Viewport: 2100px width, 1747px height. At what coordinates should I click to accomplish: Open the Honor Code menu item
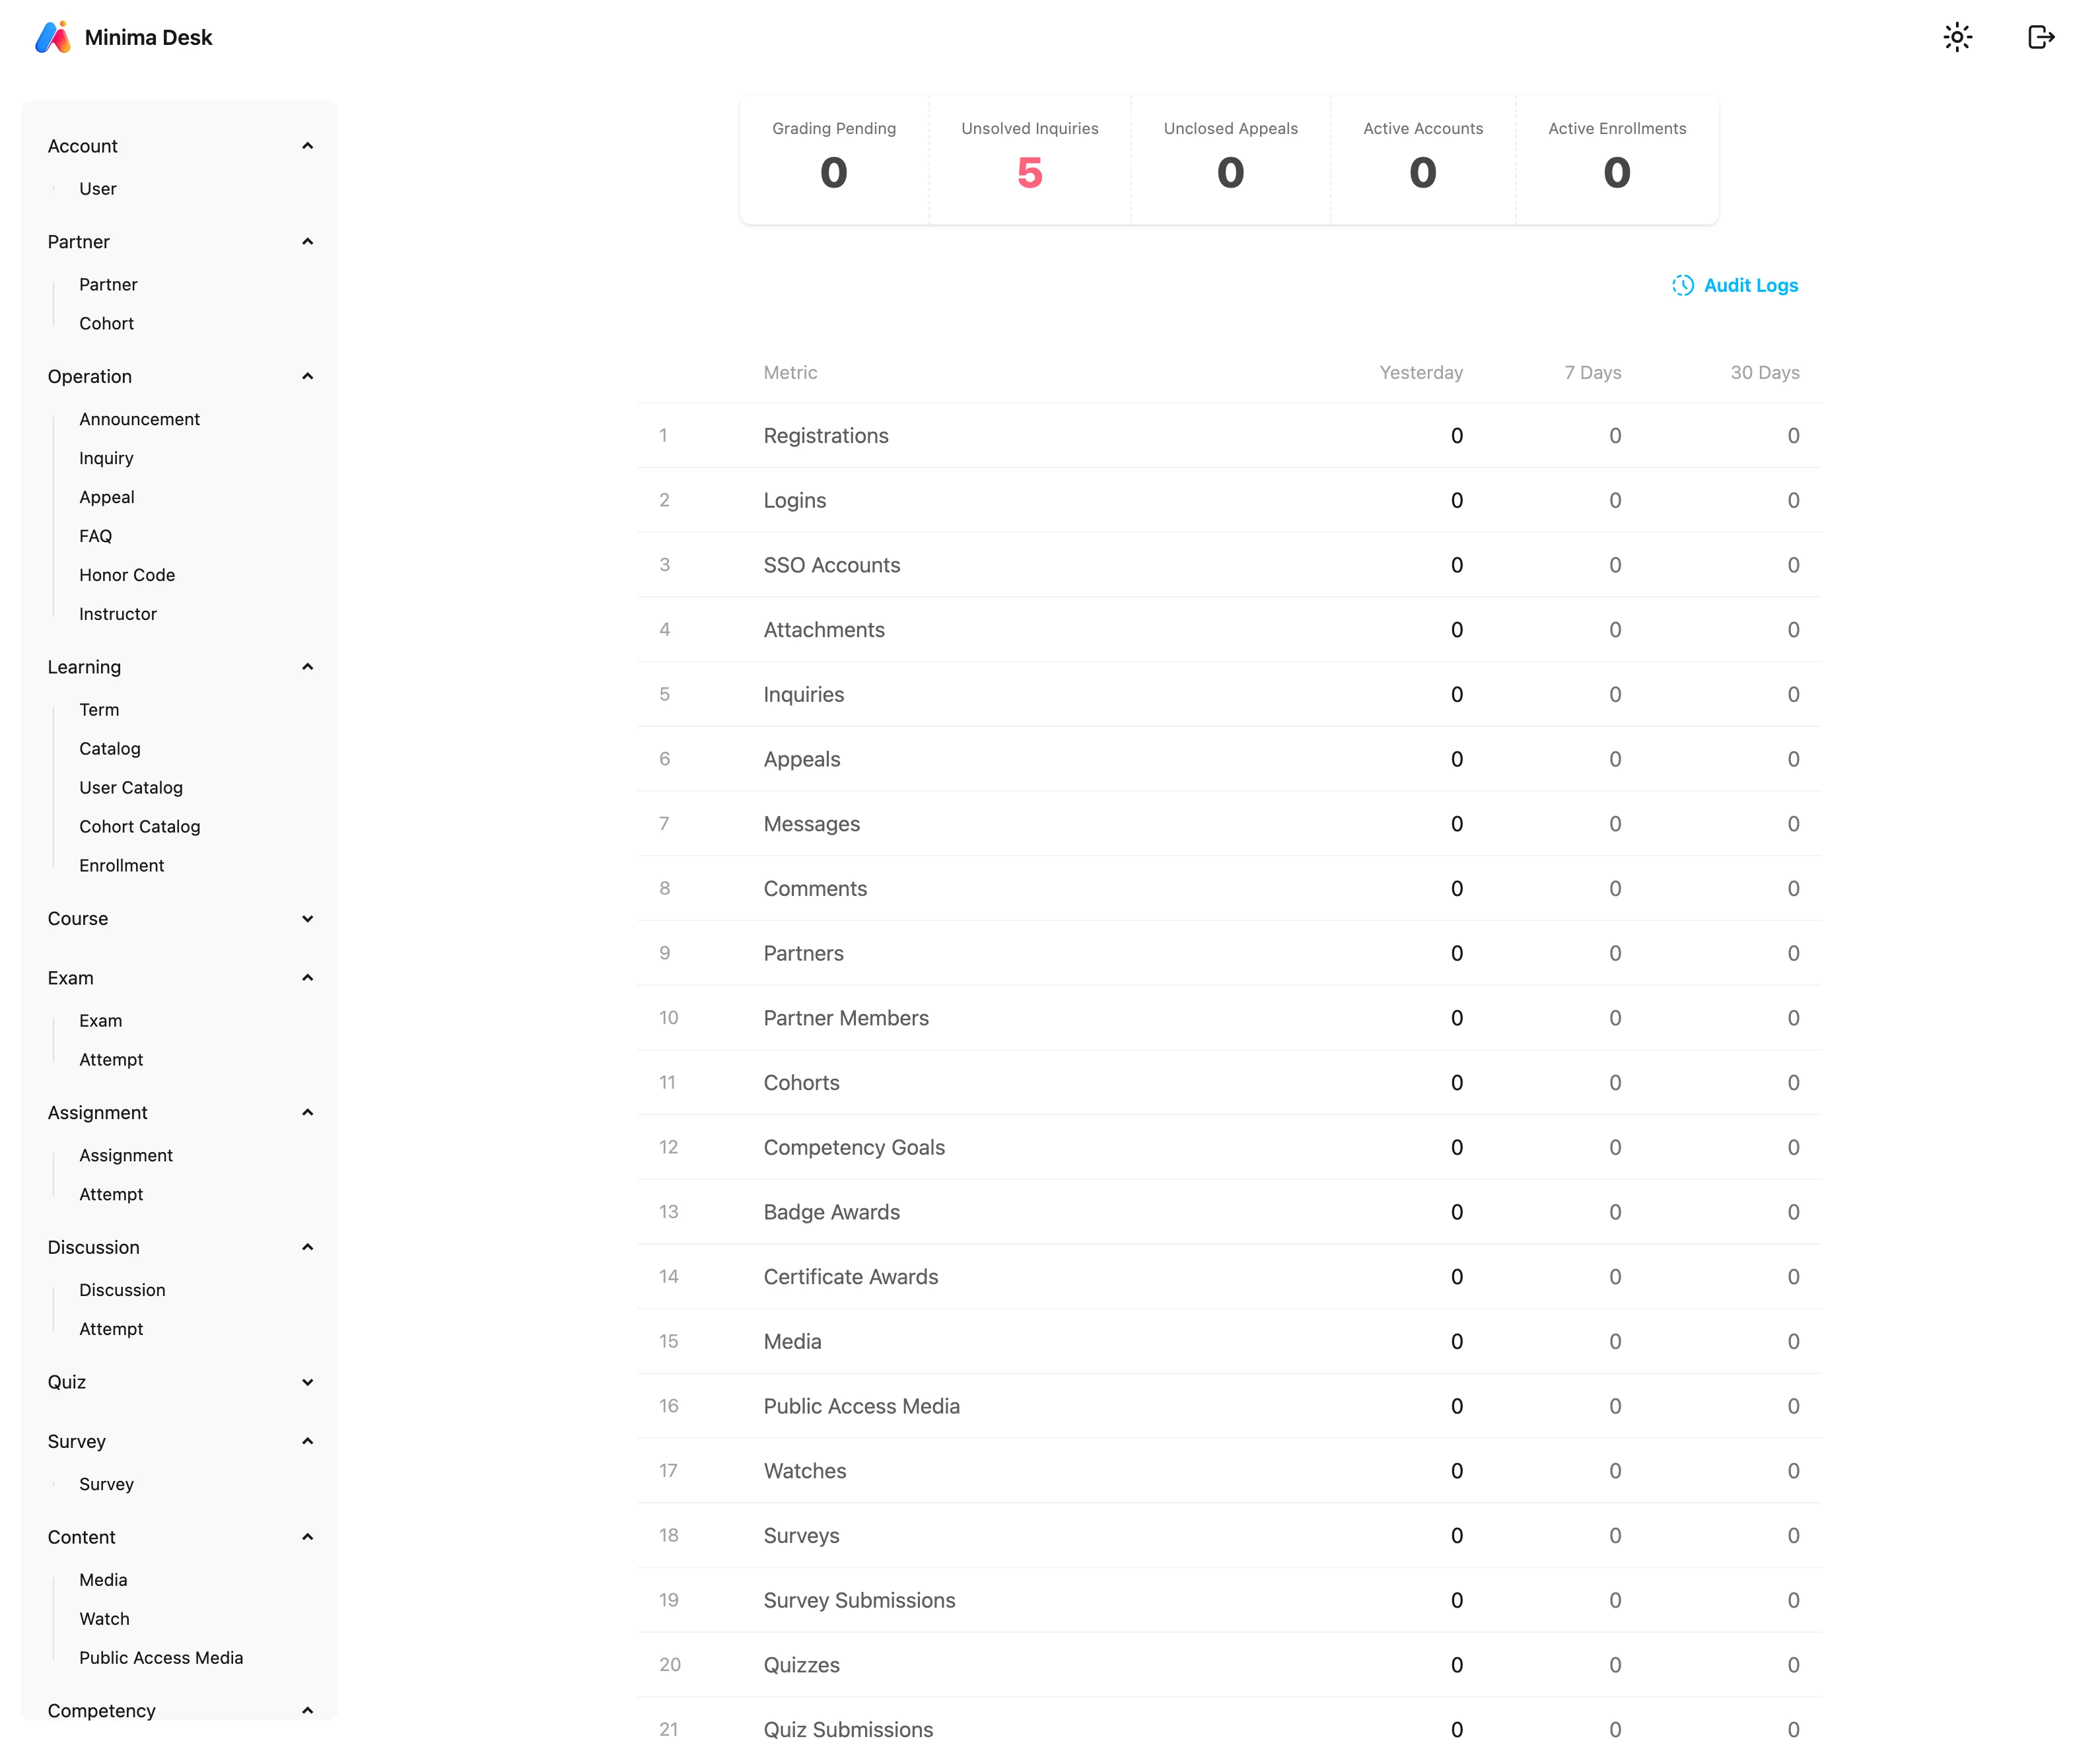tap(127, 575)
